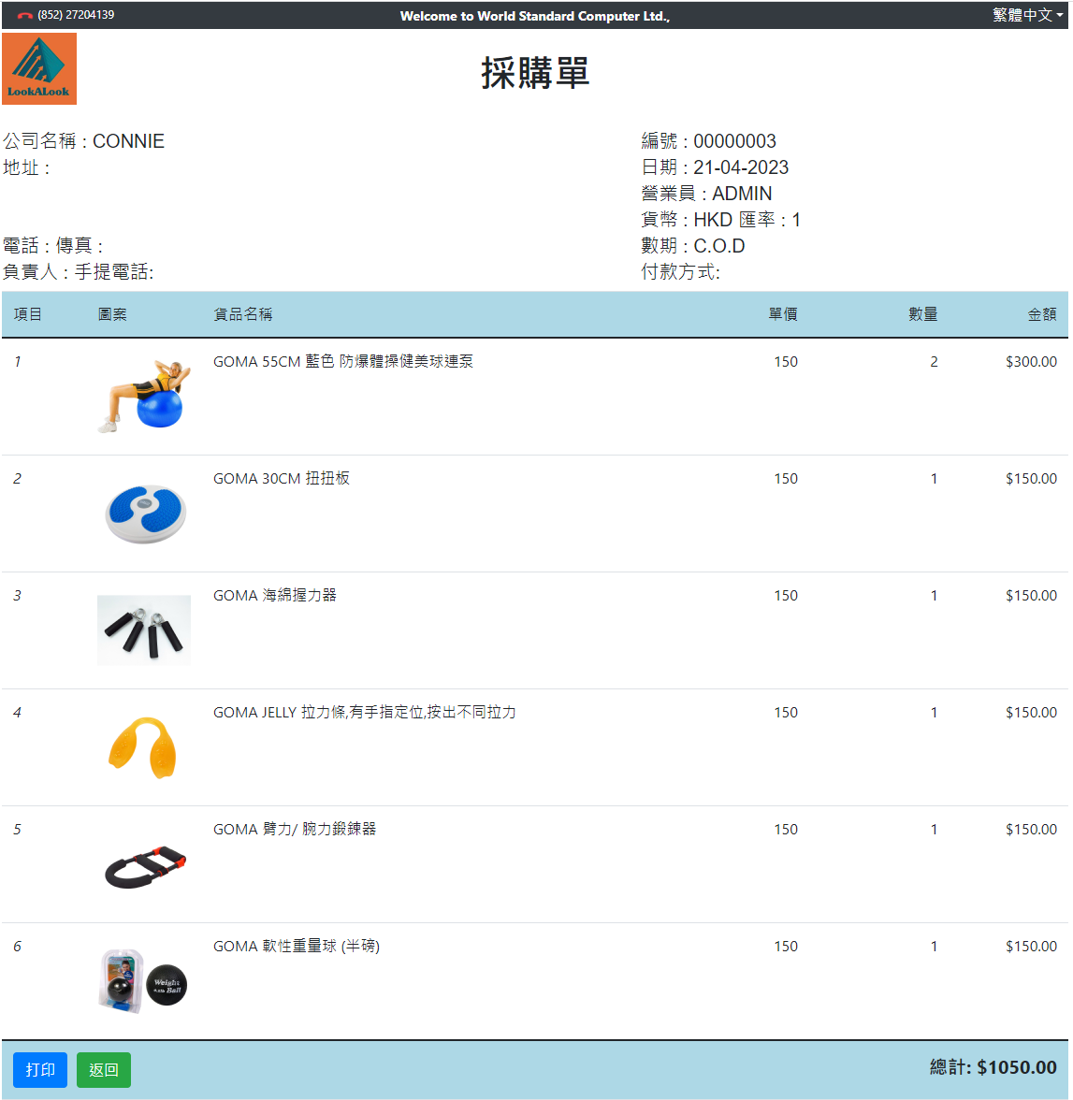Viewport: 1073px width, 1100px height.
Task: Click the date 21-04-2023
Action: tap(741, 166)
